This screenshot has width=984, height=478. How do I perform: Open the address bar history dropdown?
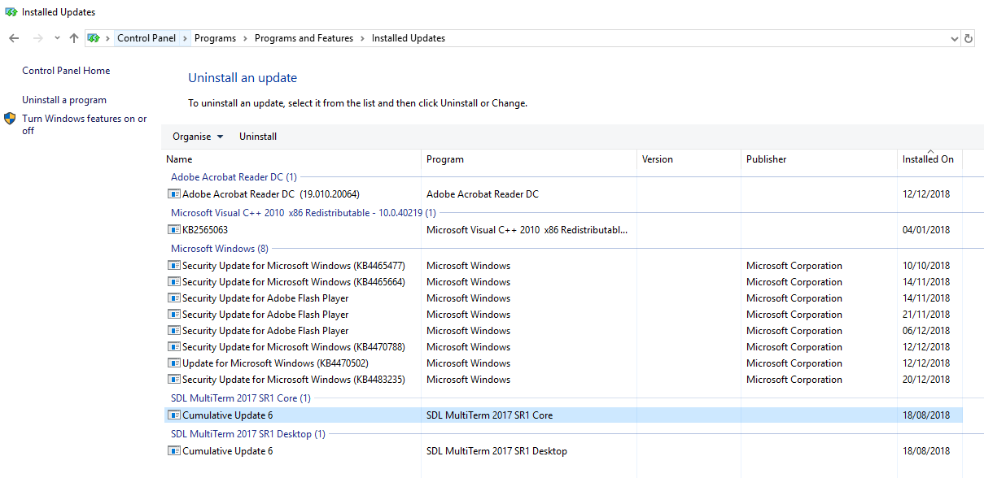[x=955, y=38]
